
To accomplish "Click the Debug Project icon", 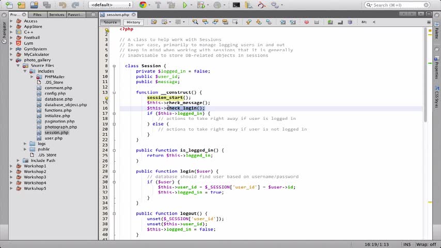I will [x=201, y=5].
